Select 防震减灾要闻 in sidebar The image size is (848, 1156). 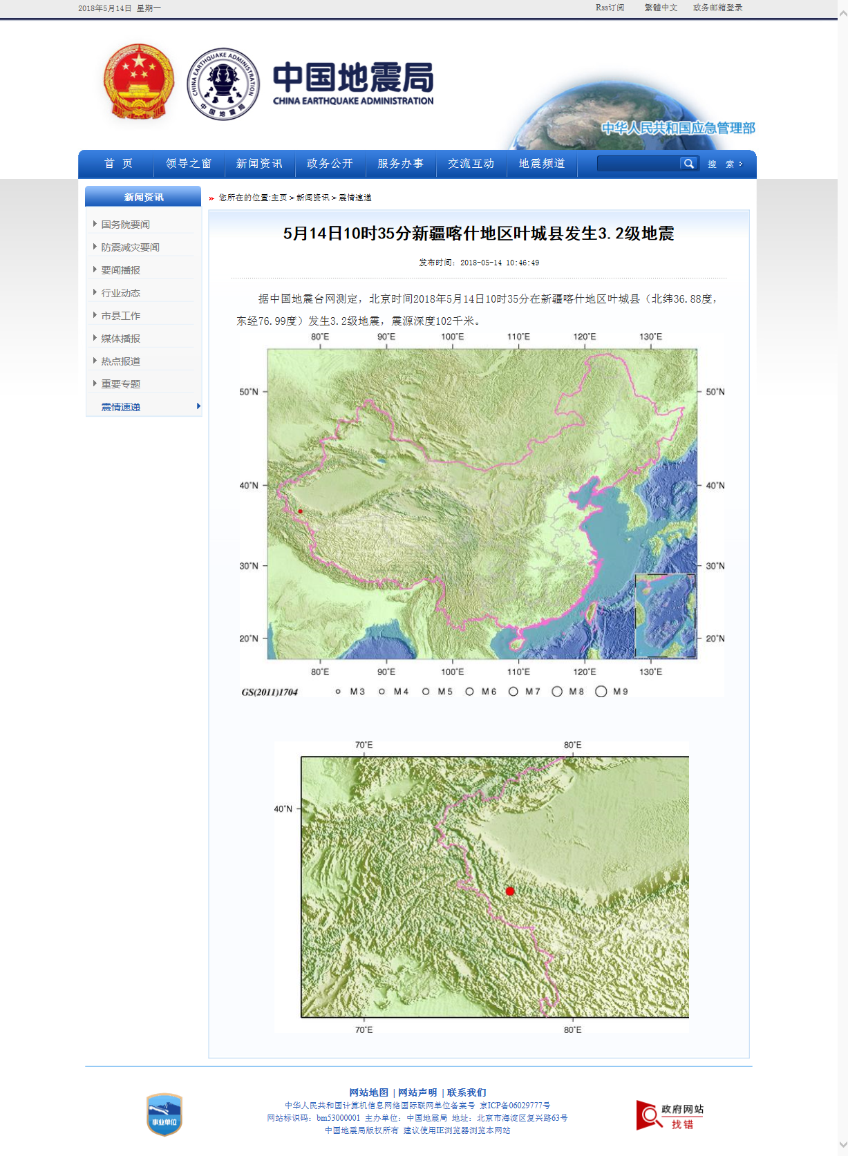130,247
